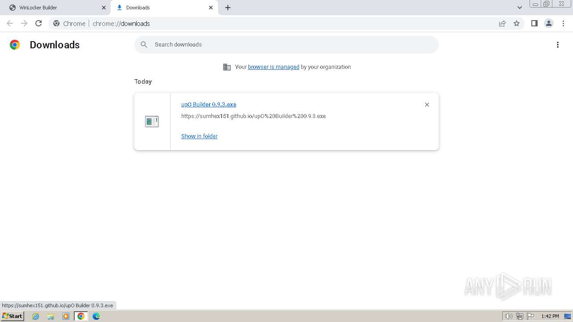Click the forward navigation arrow
This screenshot has height=322, width=573.
click(24, 23)
